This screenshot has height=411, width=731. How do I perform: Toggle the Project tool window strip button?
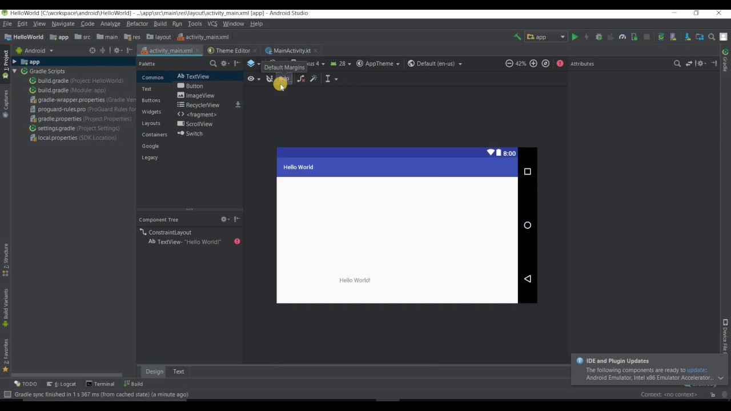6,64
